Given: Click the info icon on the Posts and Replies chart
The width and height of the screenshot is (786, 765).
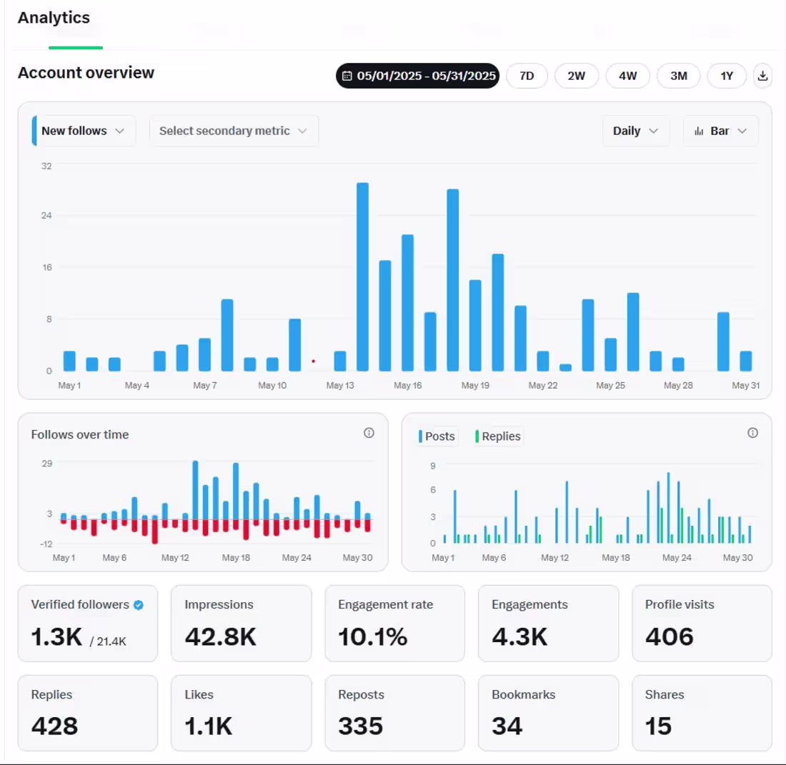Looking at the screenshot, I should pos(752,433).
